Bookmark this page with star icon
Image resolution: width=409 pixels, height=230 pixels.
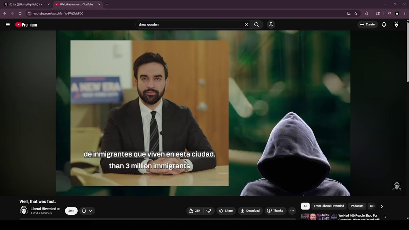pyautogui.click(x=356, y=13)
